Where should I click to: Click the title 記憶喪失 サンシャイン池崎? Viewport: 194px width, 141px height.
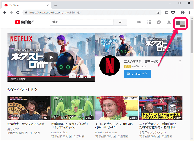click(26, 124)
